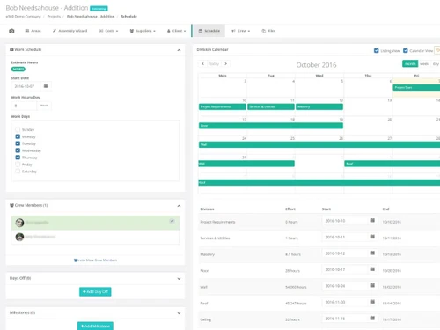Expand the Days Off panel
Screen dimensions: 440x330
[x=179, y=279]
